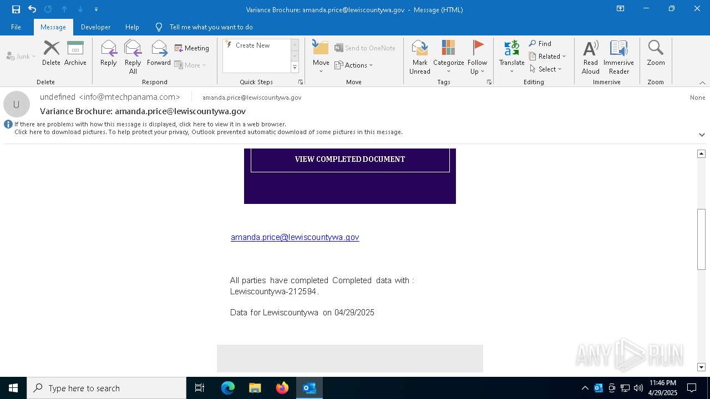Viewport: 710px width, 399px height.
Task: Click the Undo arrow in the title bar
Action: 32,9
